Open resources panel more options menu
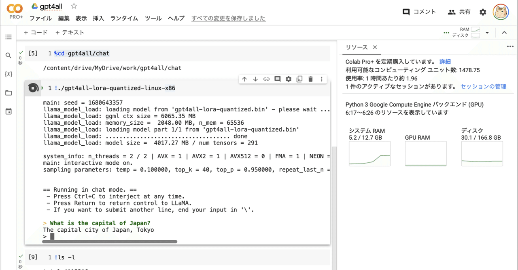This screenshot has width=518, height=270. pos(510,47)
